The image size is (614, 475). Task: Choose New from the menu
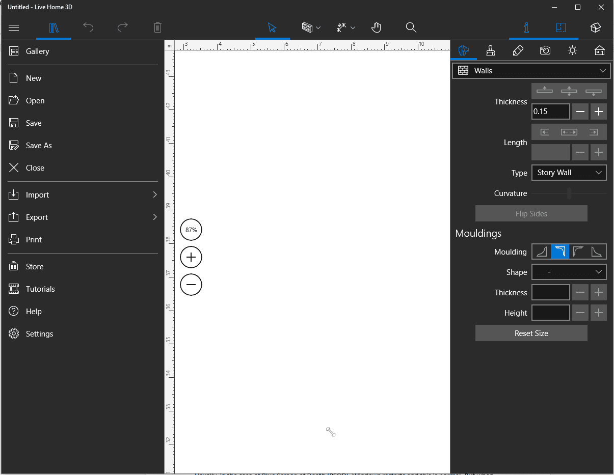point(83,78)
